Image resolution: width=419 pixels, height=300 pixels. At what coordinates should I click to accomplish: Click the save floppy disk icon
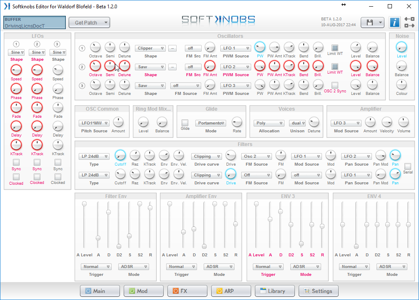coord(369,23)
